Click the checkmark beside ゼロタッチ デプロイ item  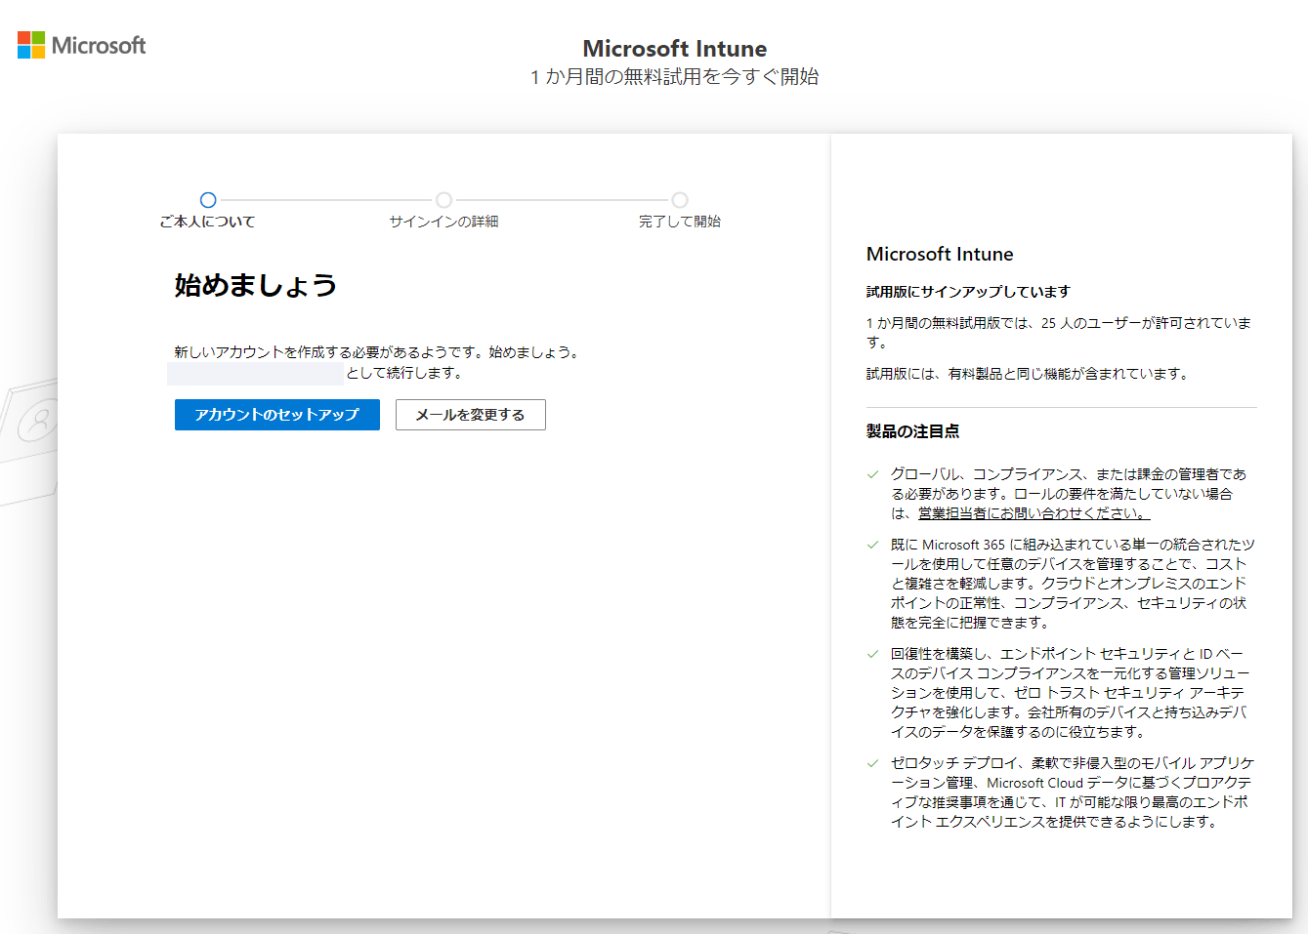(872, 764)
